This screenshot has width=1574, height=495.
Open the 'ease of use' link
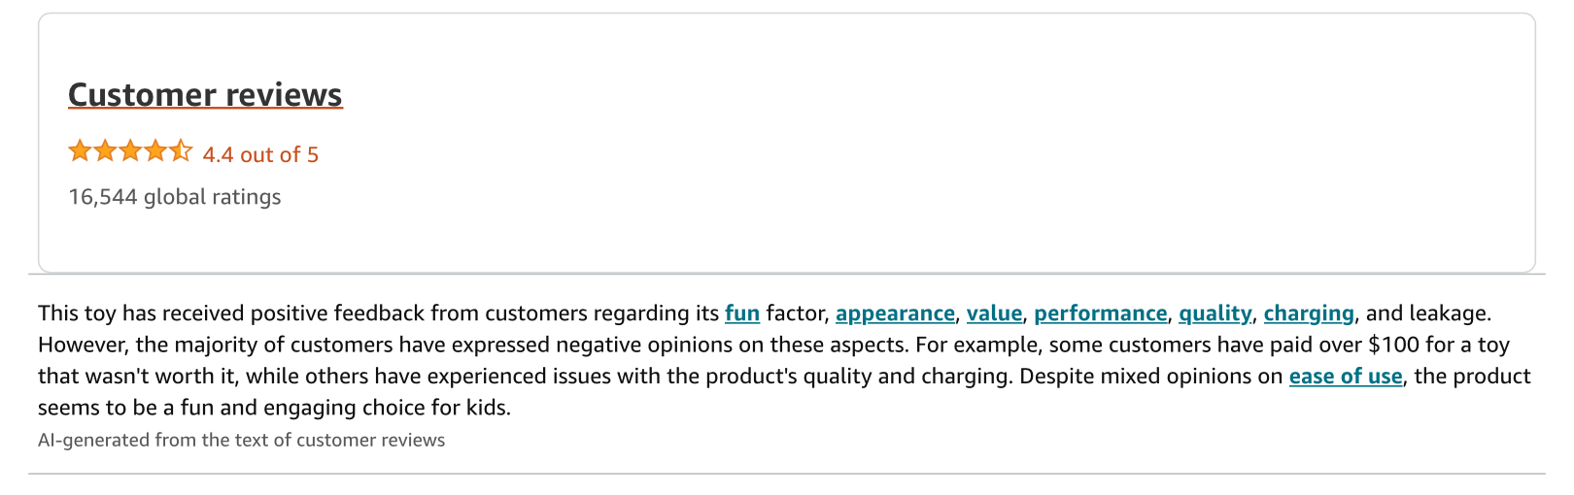coord(1346,377)
